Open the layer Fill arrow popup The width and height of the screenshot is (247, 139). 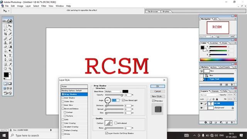[x=235, y=99]
